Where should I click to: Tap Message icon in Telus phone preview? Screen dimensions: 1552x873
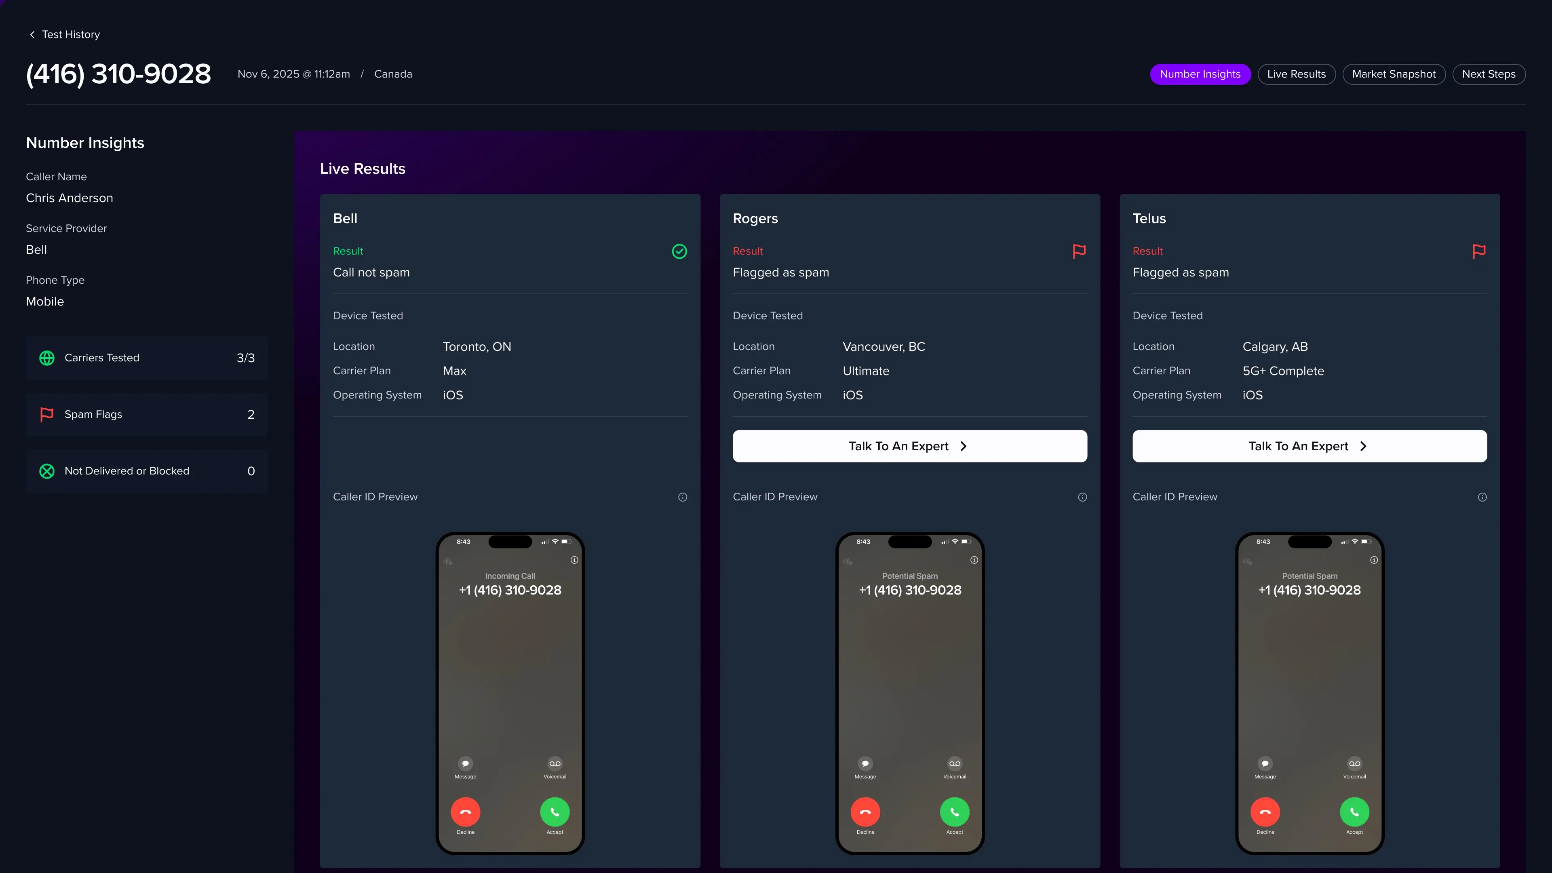click(1265, 763)
